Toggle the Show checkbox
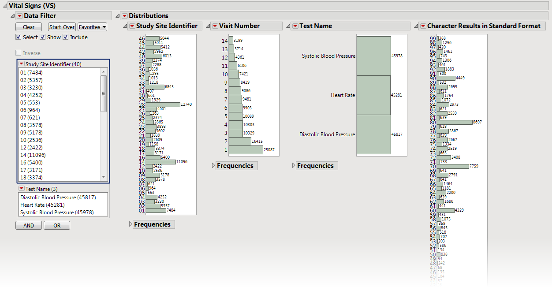 43,37
